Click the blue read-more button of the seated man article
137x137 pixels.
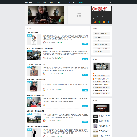point(85,106)
